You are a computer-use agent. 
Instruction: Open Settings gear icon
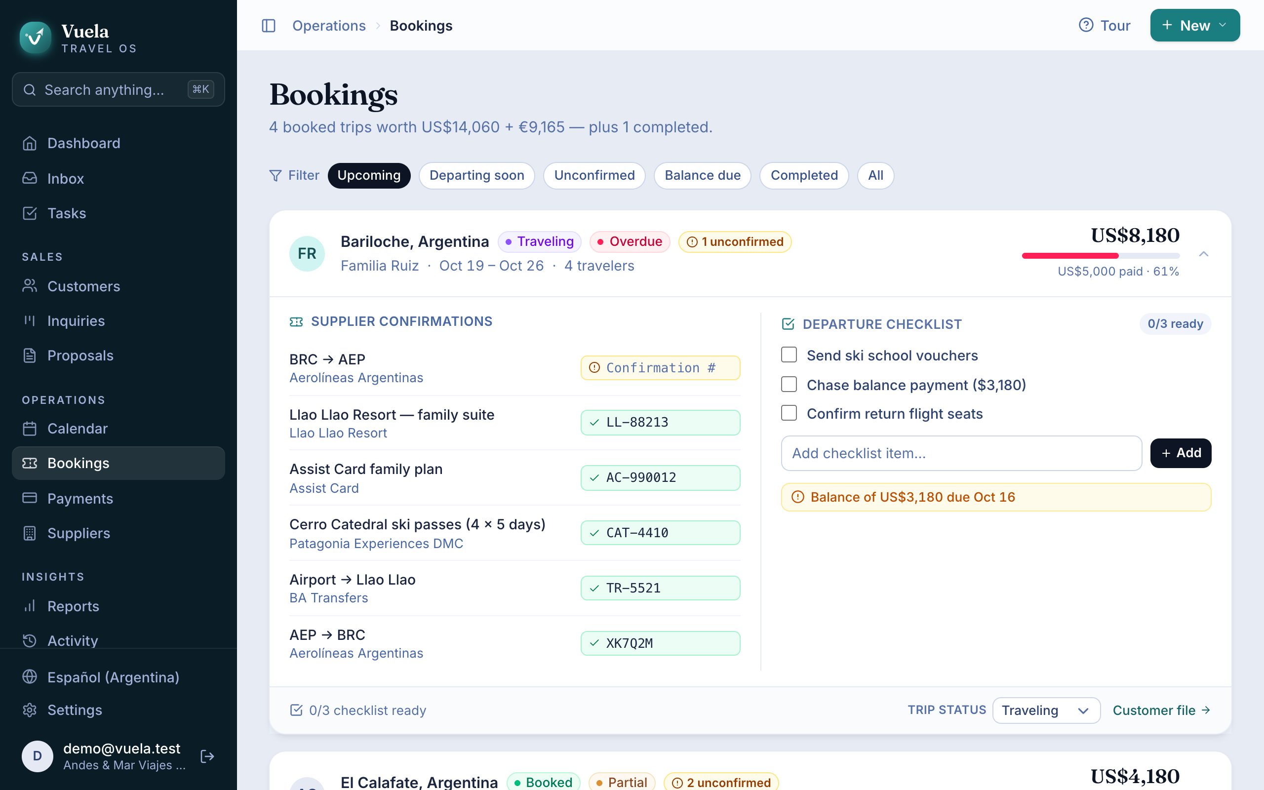point(30,710)
